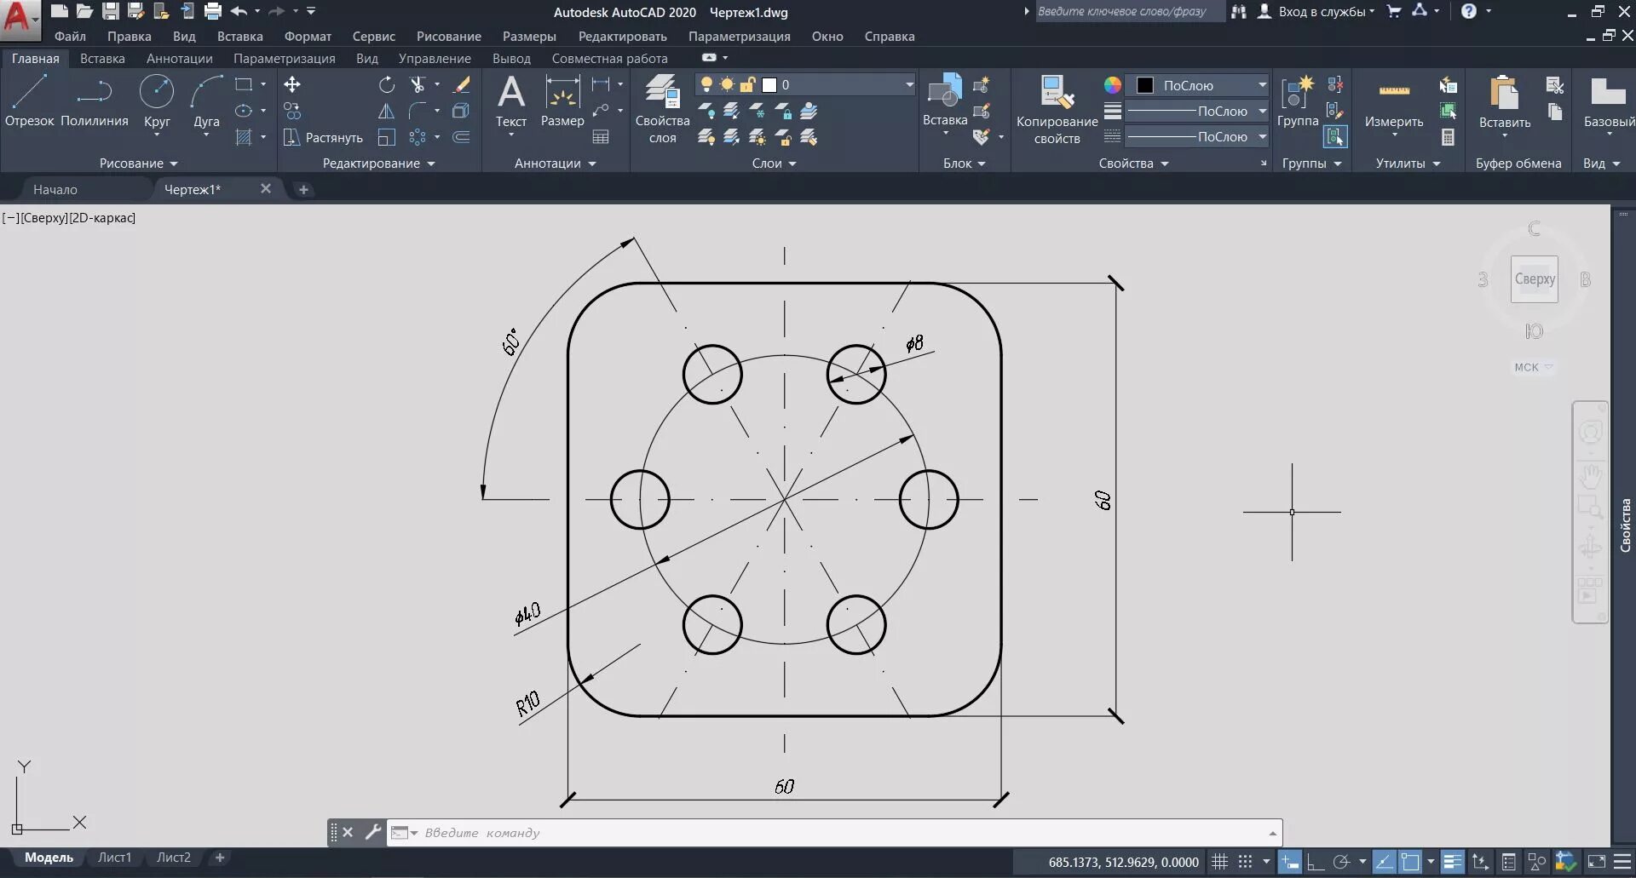Click the Quick Calculator icon in Утилиты

tap(1448, 137)
